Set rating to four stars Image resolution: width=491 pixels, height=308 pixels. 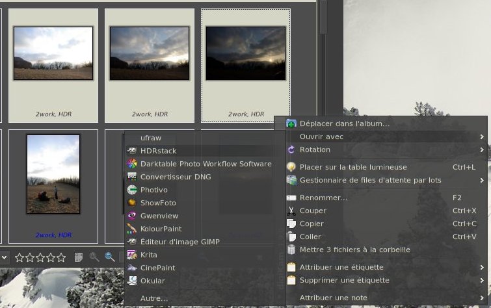click(x=51, y=257)
